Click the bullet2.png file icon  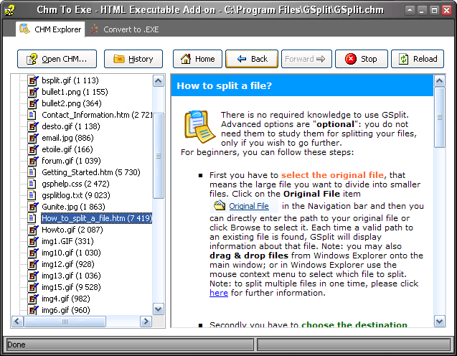click(33, 103)
